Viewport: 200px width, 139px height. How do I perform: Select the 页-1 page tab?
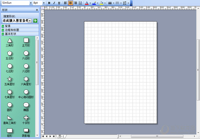pos(61,136)
